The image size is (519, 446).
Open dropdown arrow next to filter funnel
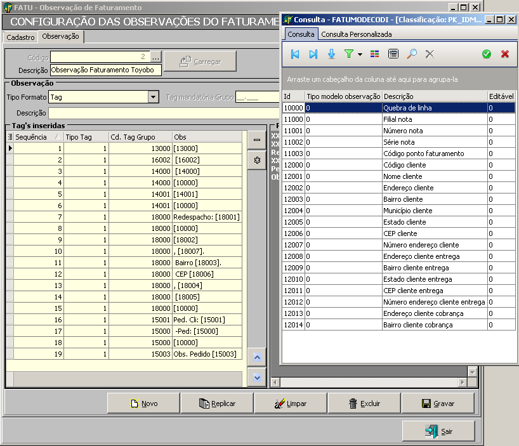(x=360, y=55)
